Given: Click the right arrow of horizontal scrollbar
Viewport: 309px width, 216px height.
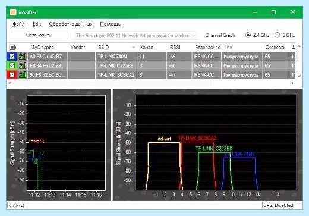Looking at the screenshot, I should 292,83.
